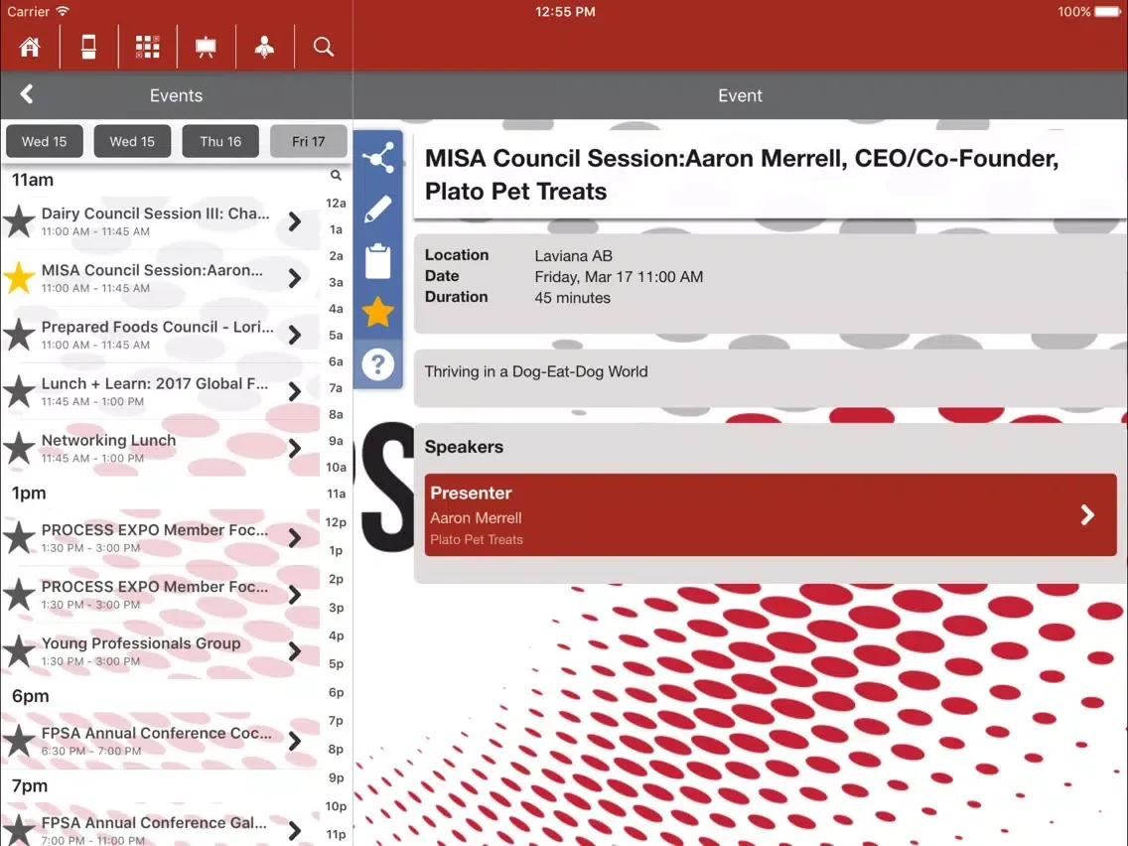This screenshot has width=1128, height=846.
Task: Favorite the Dairy Council Session III star
Action: click(20, 220)
